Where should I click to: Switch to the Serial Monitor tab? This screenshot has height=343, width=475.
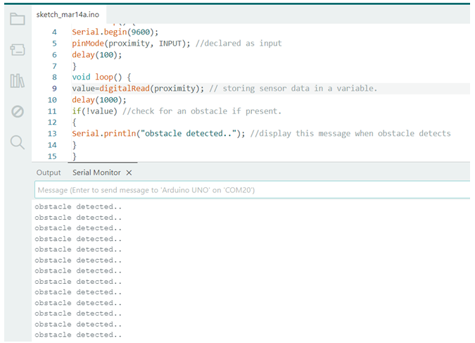[96, 173]
